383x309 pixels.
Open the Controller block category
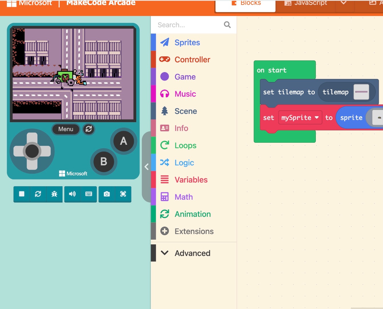(192, 60)
